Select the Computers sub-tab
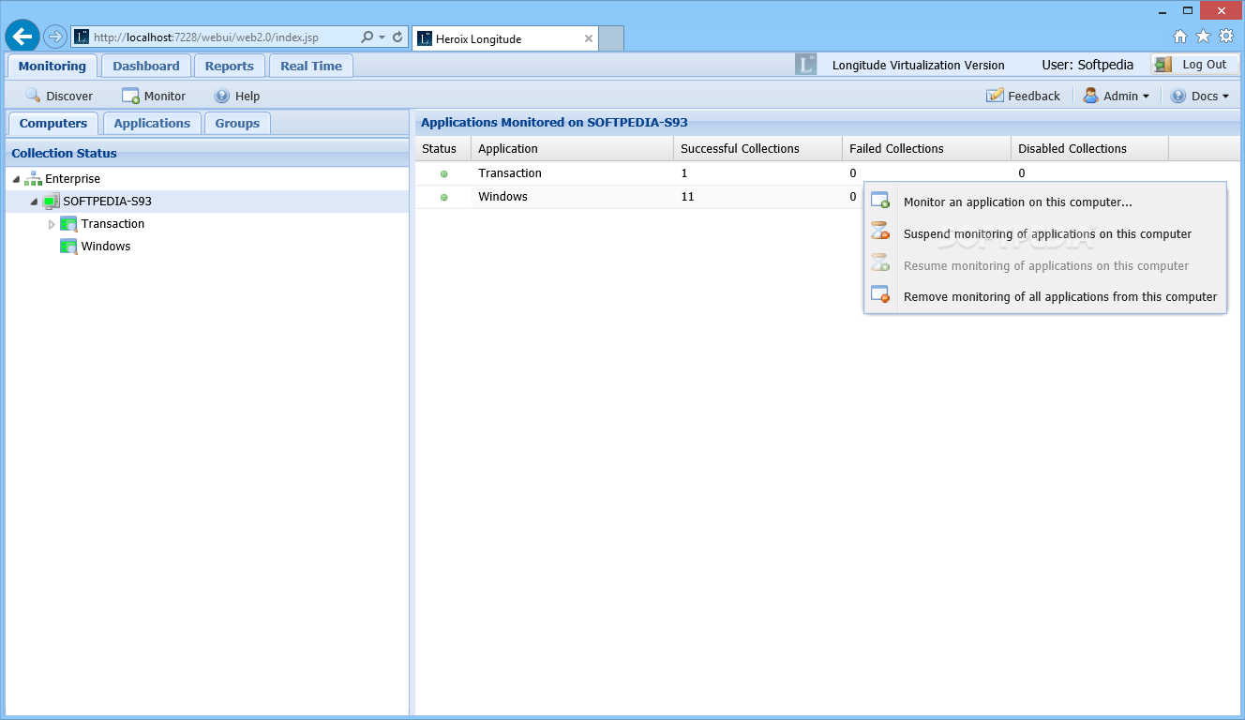Image resolution: width=1245 pixels, height=720 pixels. (x=53, y=123)
